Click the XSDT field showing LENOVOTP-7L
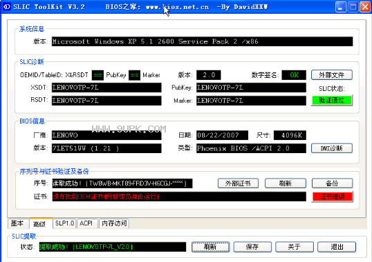Viewport: 372px width, 262px height. tap(106, 88)
